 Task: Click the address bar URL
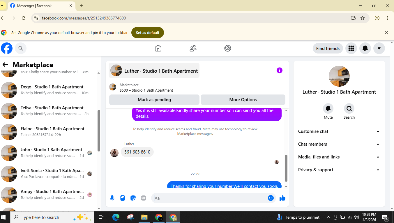[x=84, y=18]
